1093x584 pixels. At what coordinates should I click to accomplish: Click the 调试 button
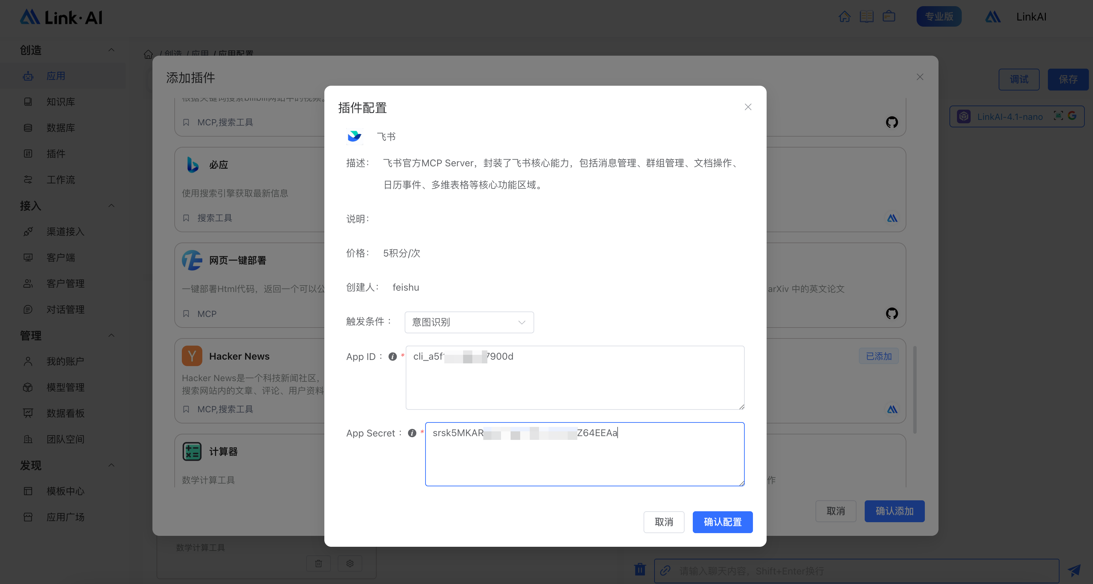[x=1019, y=79]
